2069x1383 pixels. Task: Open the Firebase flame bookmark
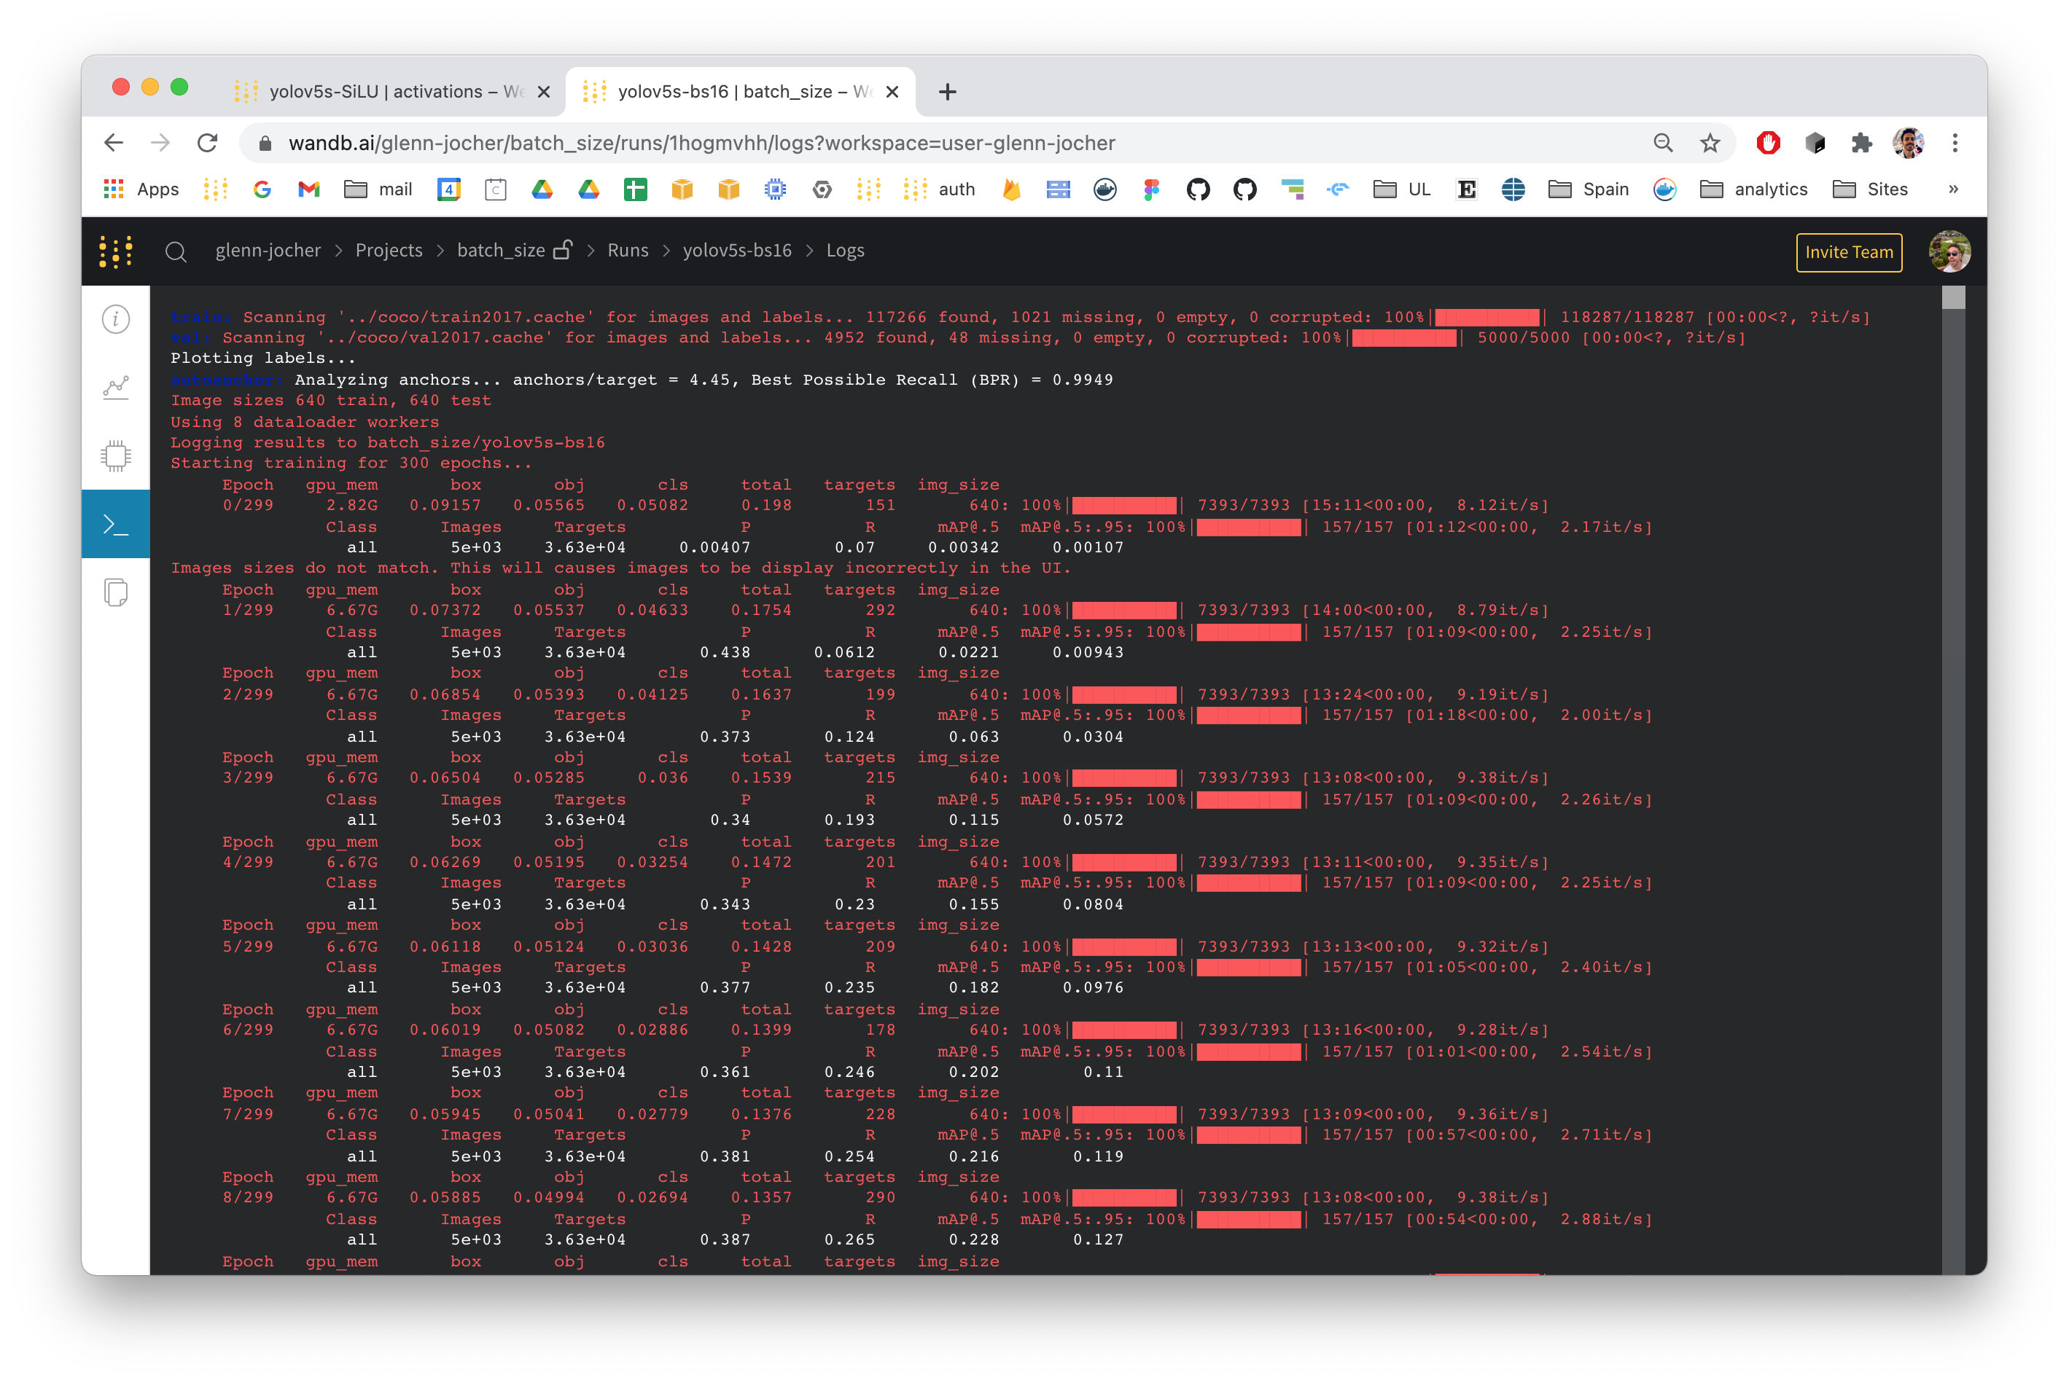(1012, 189)
